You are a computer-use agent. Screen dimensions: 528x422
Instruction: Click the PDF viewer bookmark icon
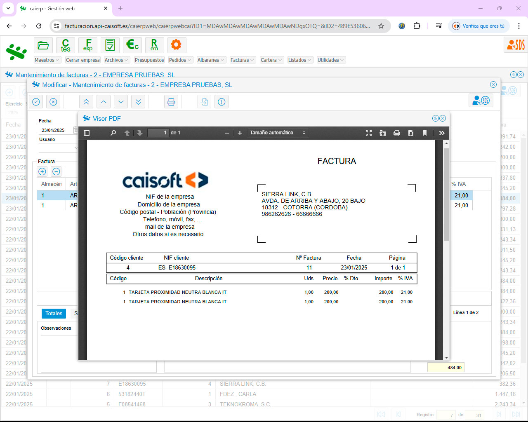[425, 133]
